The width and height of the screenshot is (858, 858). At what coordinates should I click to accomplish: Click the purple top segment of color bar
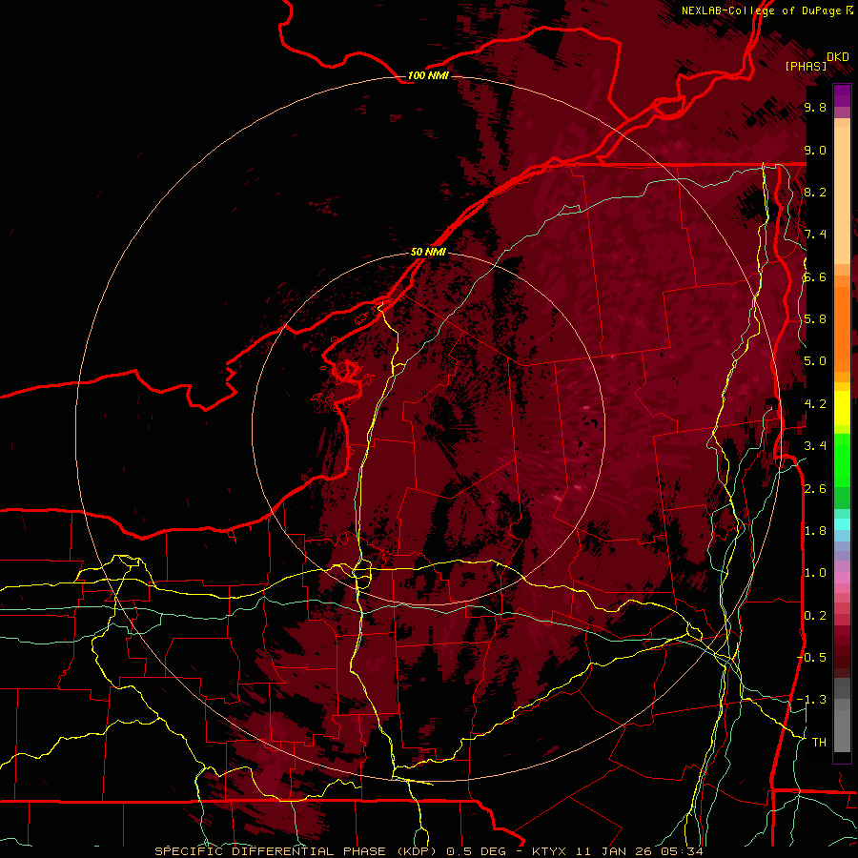click(842, 95)
